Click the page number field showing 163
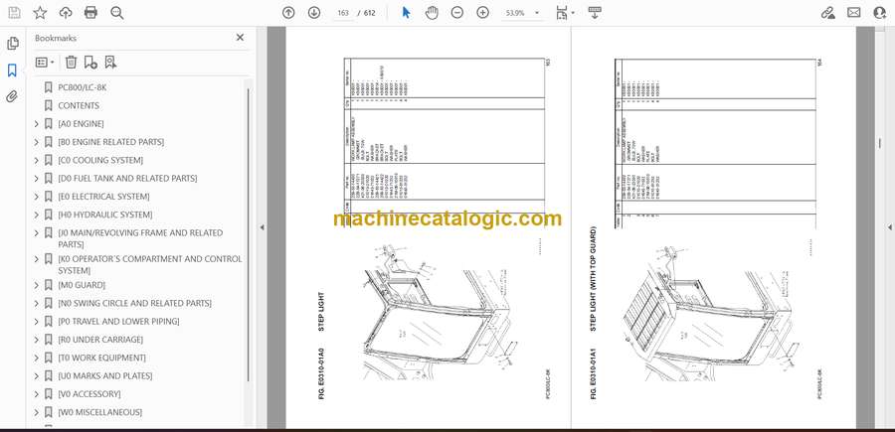This screenshot has width=895, height=432. pyautogui.click(x=343, y=13)
